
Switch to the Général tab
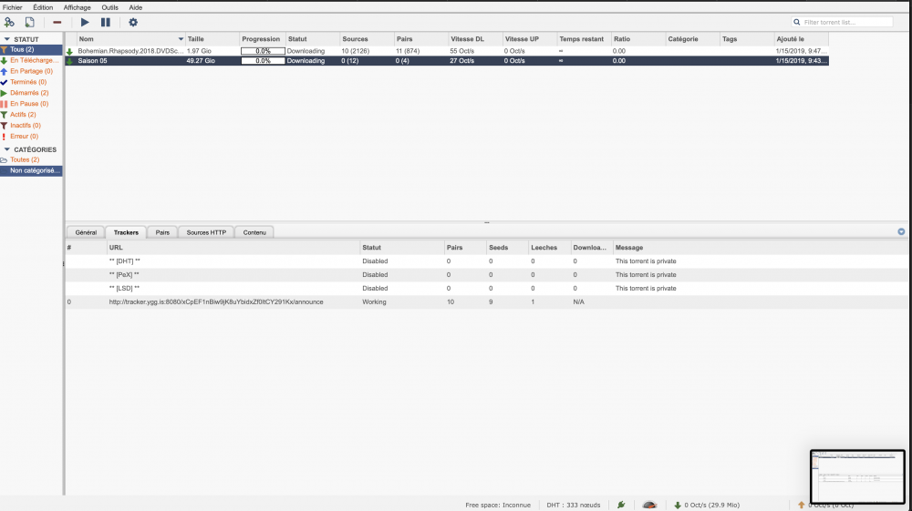86,232
